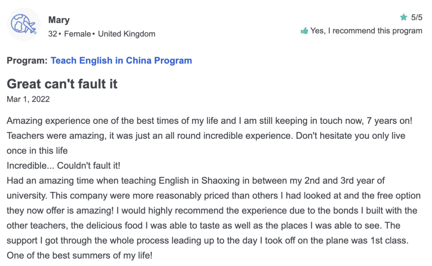
Task: Click the reviewer name Mary
Action: coord(59,20)
